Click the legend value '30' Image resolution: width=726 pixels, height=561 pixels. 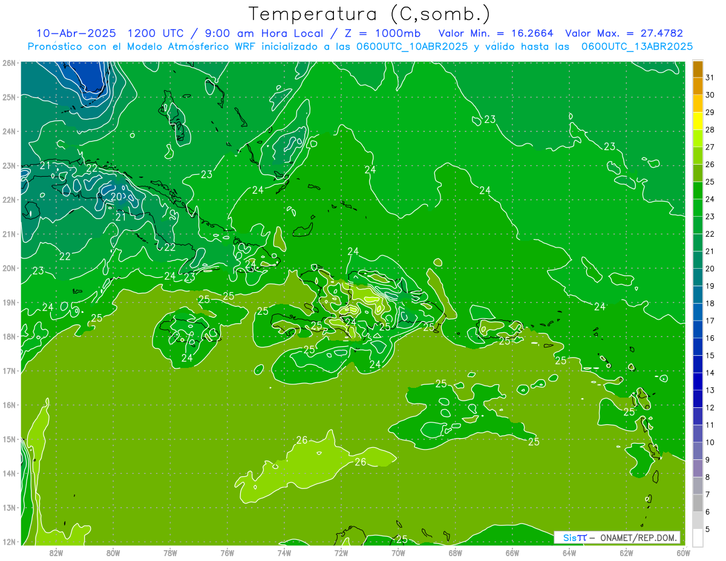[x=710, y=94]
